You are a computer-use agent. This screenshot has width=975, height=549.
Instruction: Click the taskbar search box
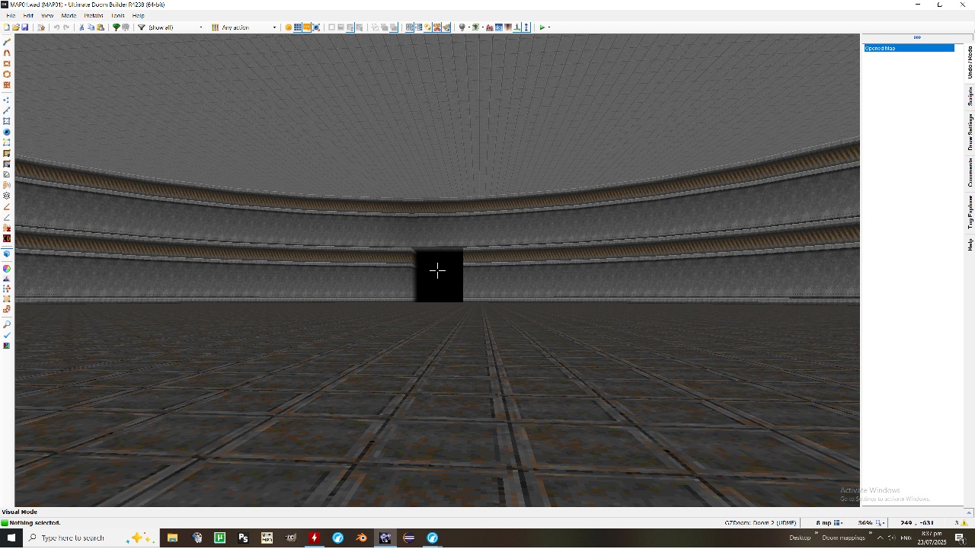(x=91, y=538)
